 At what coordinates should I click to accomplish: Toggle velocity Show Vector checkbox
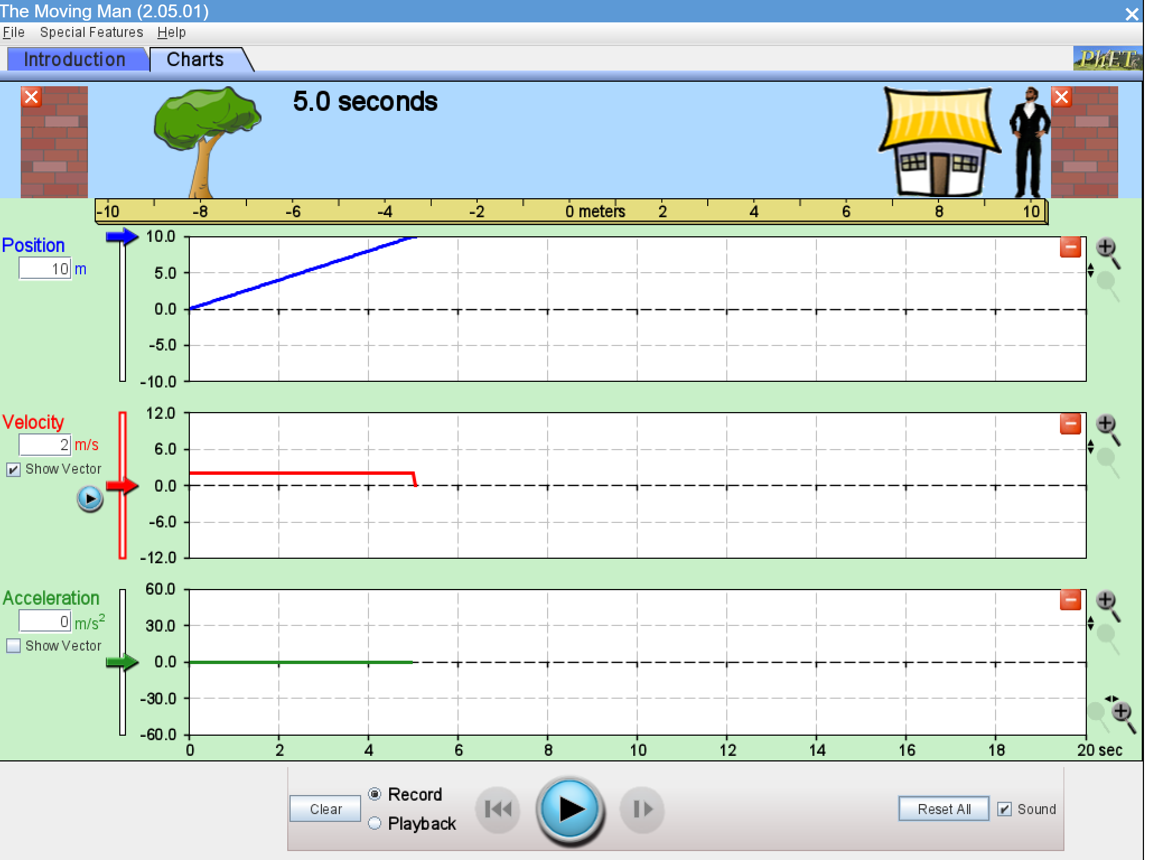tap(14, 469)
